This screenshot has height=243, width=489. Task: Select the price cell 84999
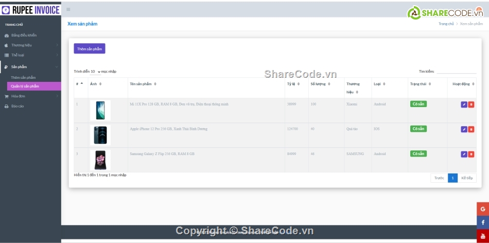point(291,154)
